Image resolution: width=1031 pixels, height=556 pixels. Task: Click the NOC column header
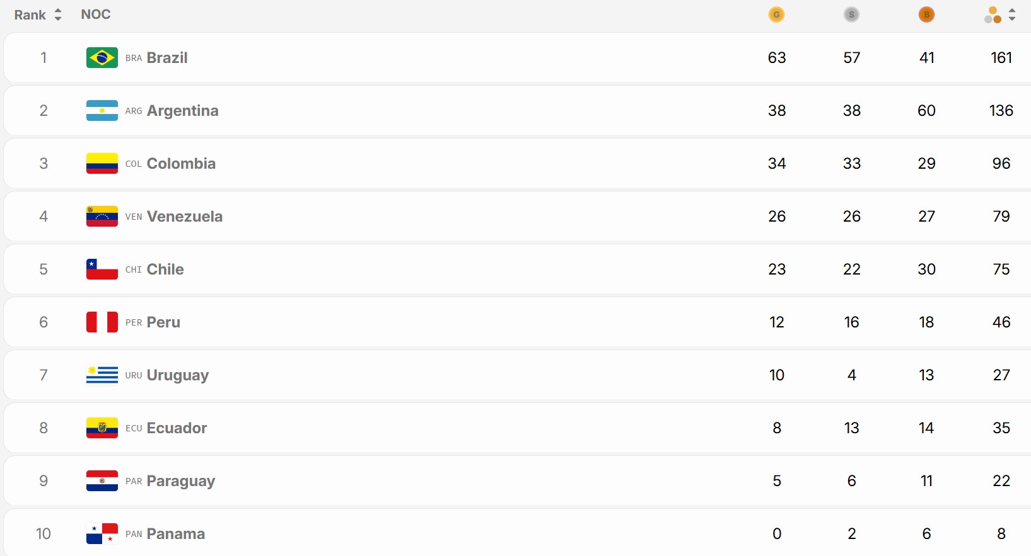tap(96, 14)
